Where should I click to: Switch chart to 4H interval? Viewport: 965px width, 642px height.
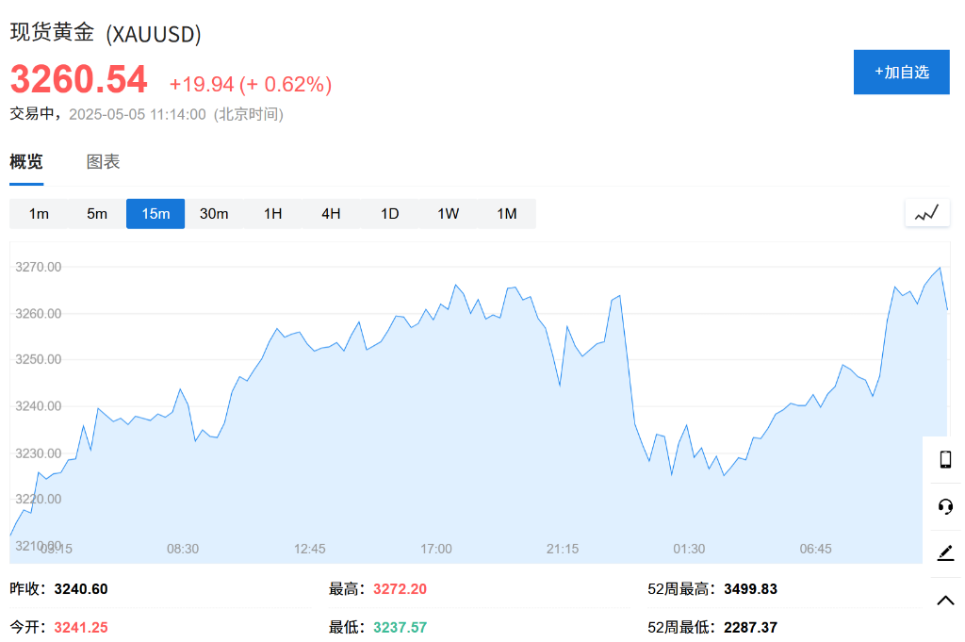(x=331, y=214)
